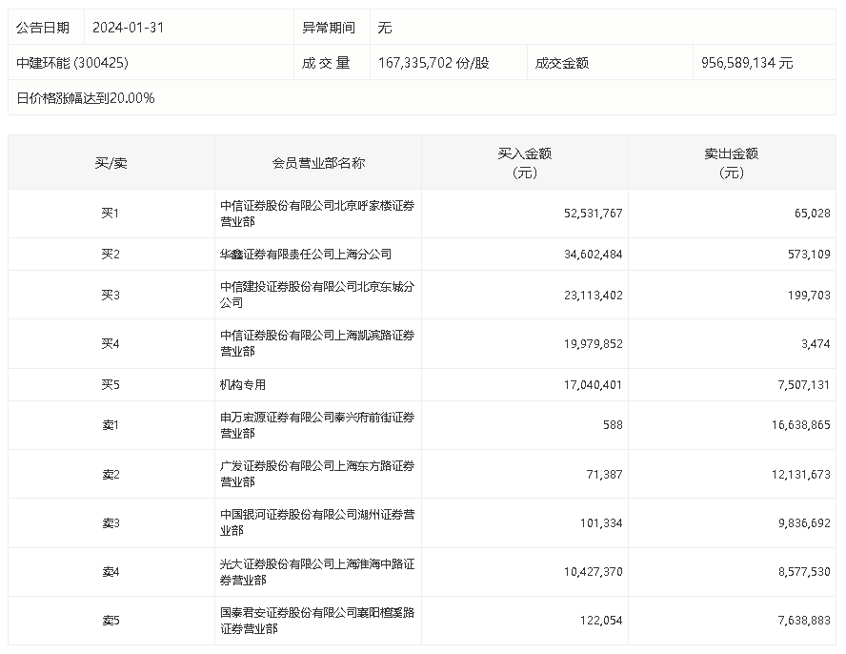Click the 买入金额 (元) column header
Viewport: 846px width, 654px height.
point(524,163)
